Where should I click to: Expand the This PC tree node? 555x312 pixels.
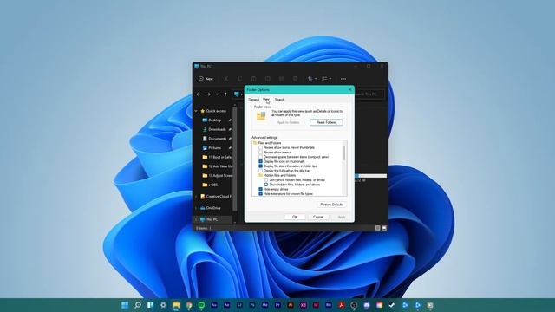tap(196, 219)
